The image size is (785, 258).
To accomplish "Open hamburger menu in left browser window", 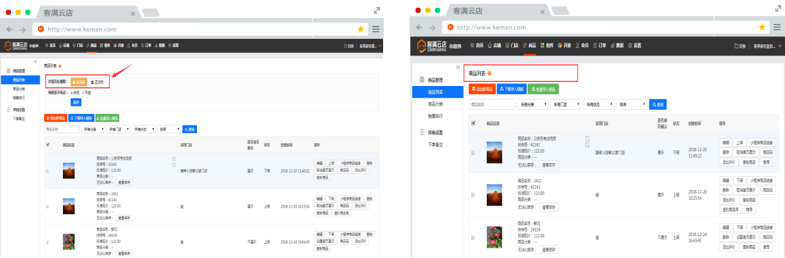I will [376, 29].
